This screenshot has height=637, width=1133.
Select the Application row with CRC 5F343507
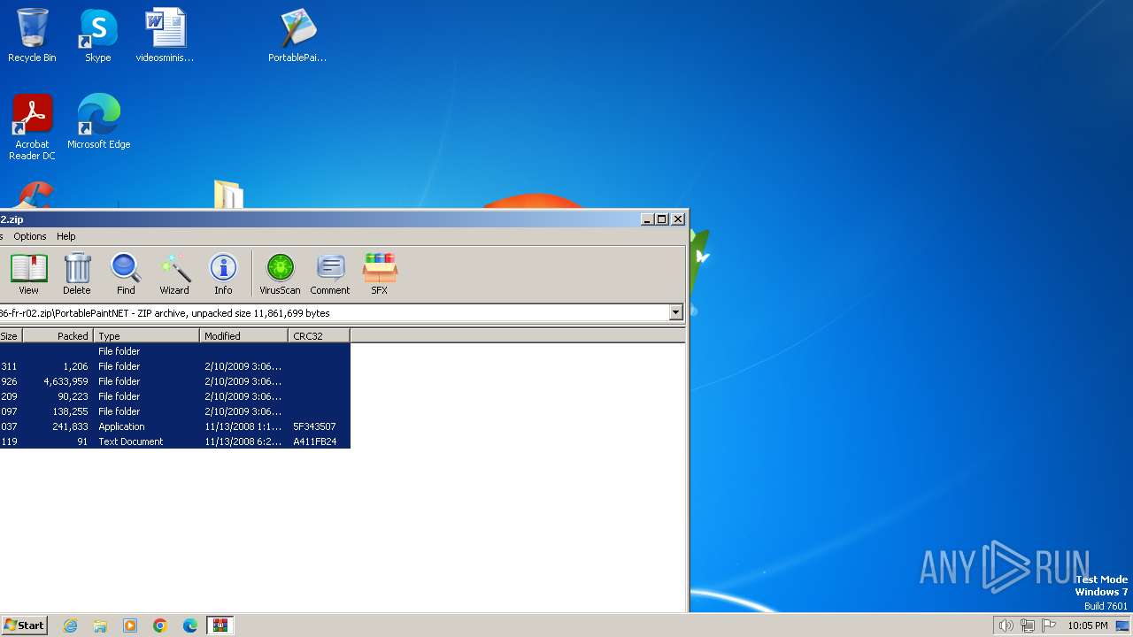pos(175,426)
